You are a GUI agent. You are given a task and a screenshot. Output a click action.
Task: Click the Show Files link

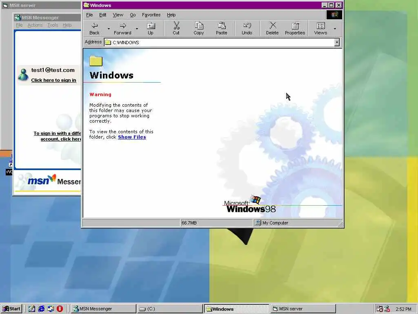pyautogui.click(x=132, y=137)
